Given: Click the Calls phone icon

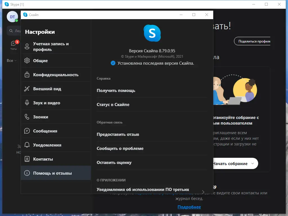Looking at the screenshot, I should (x=27, y=117).
